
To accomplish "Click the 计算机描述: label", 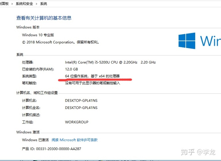I will [x=31, y=115].
